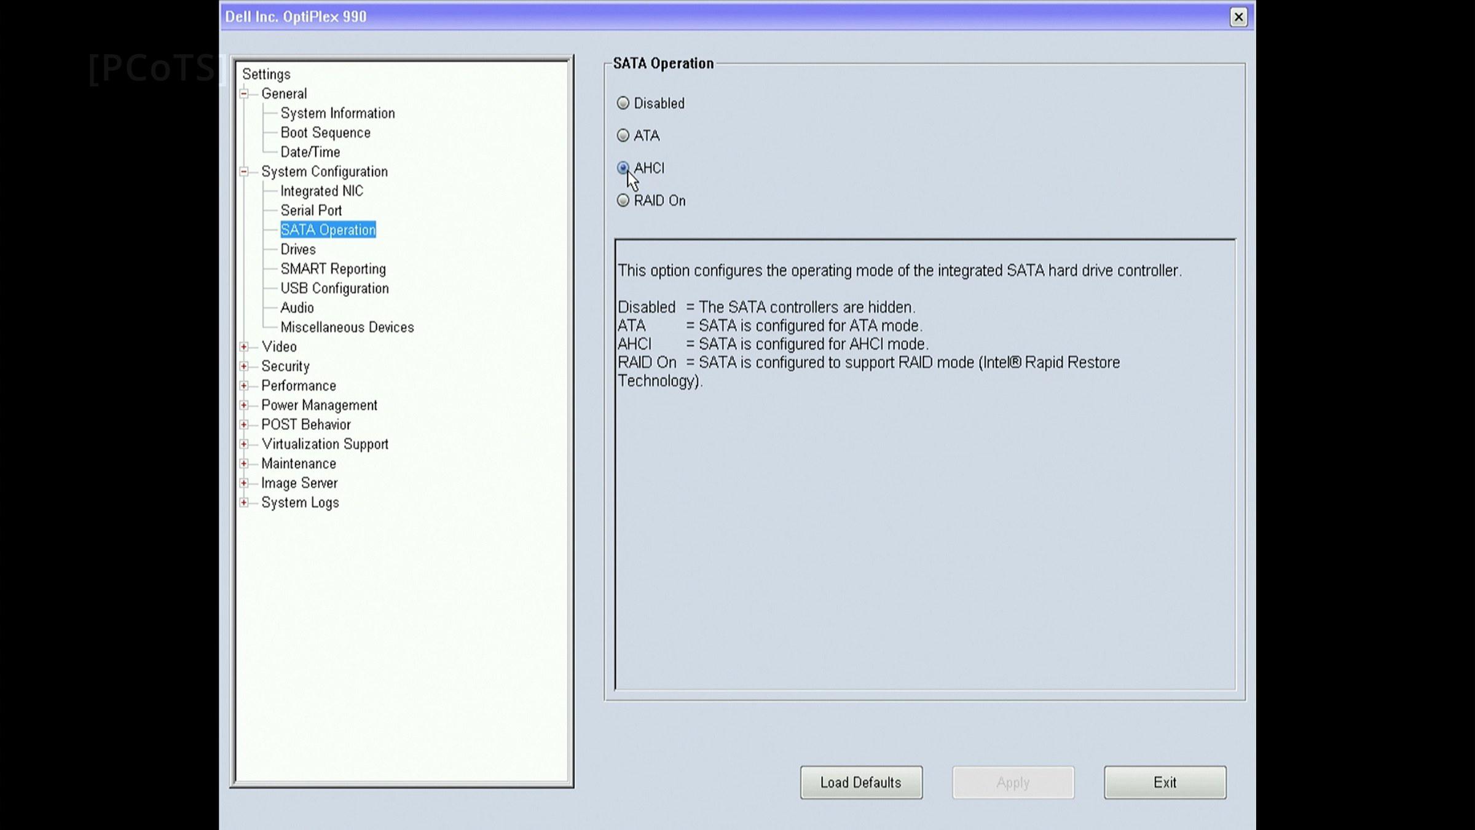Screen dimensions: 1475x830
Task: Open Miscellaneous Devices setting
Action: pos(347,327)
